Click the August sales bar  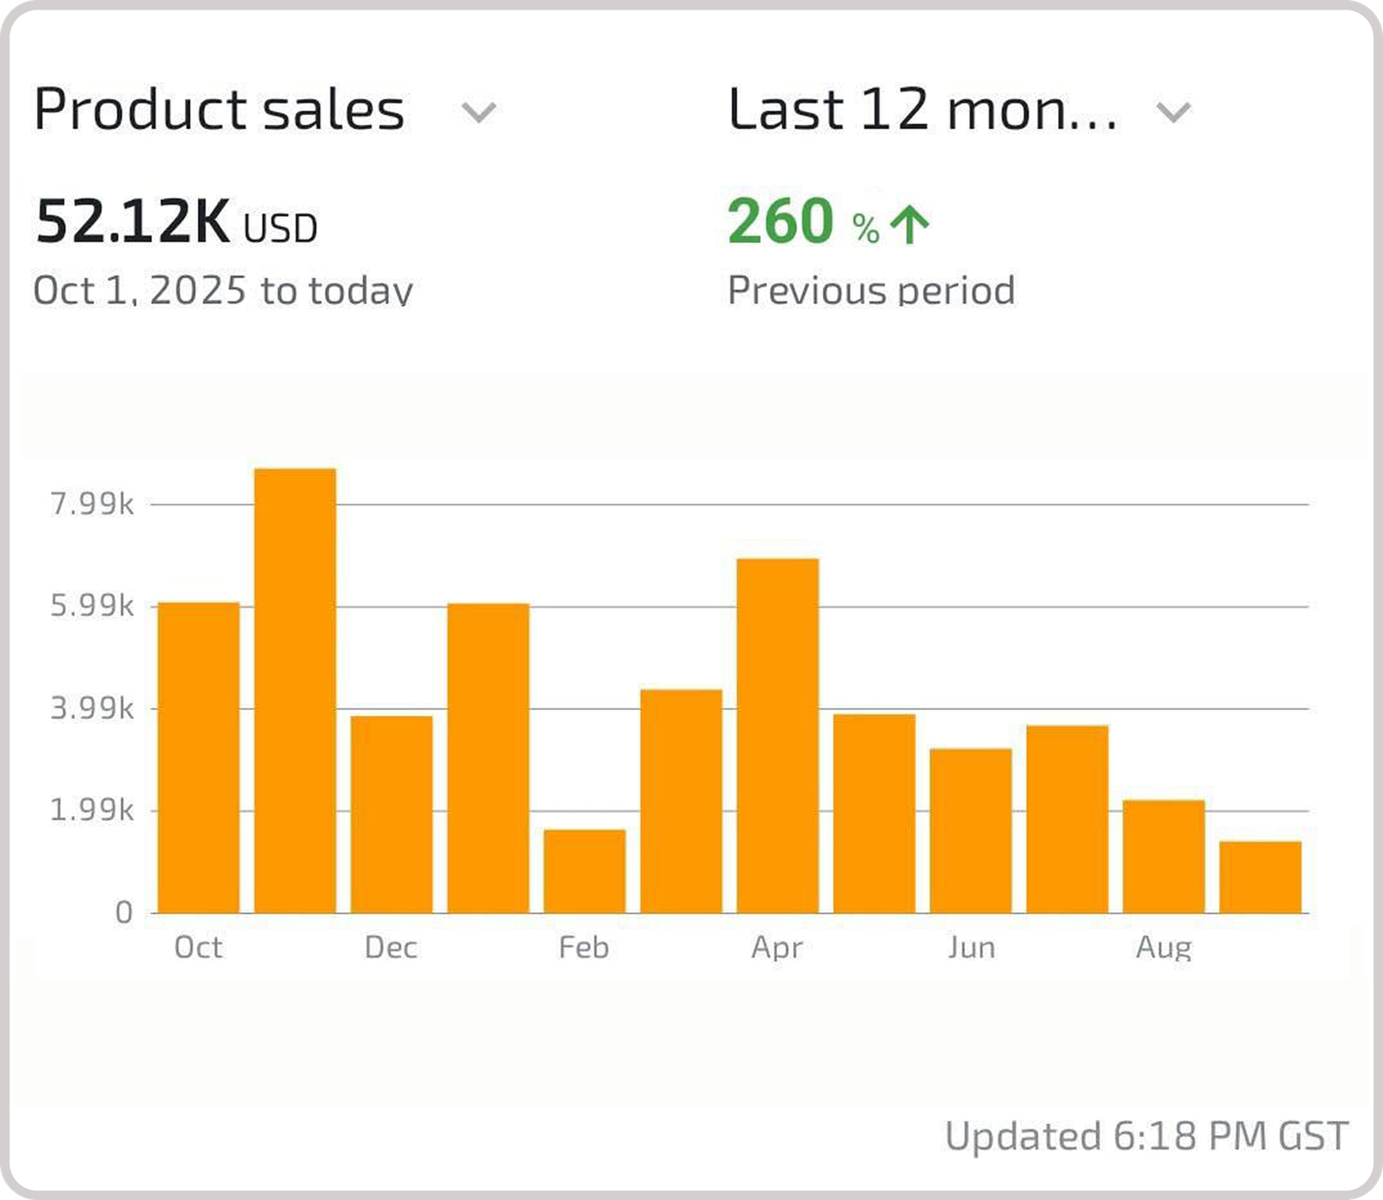1163,856
